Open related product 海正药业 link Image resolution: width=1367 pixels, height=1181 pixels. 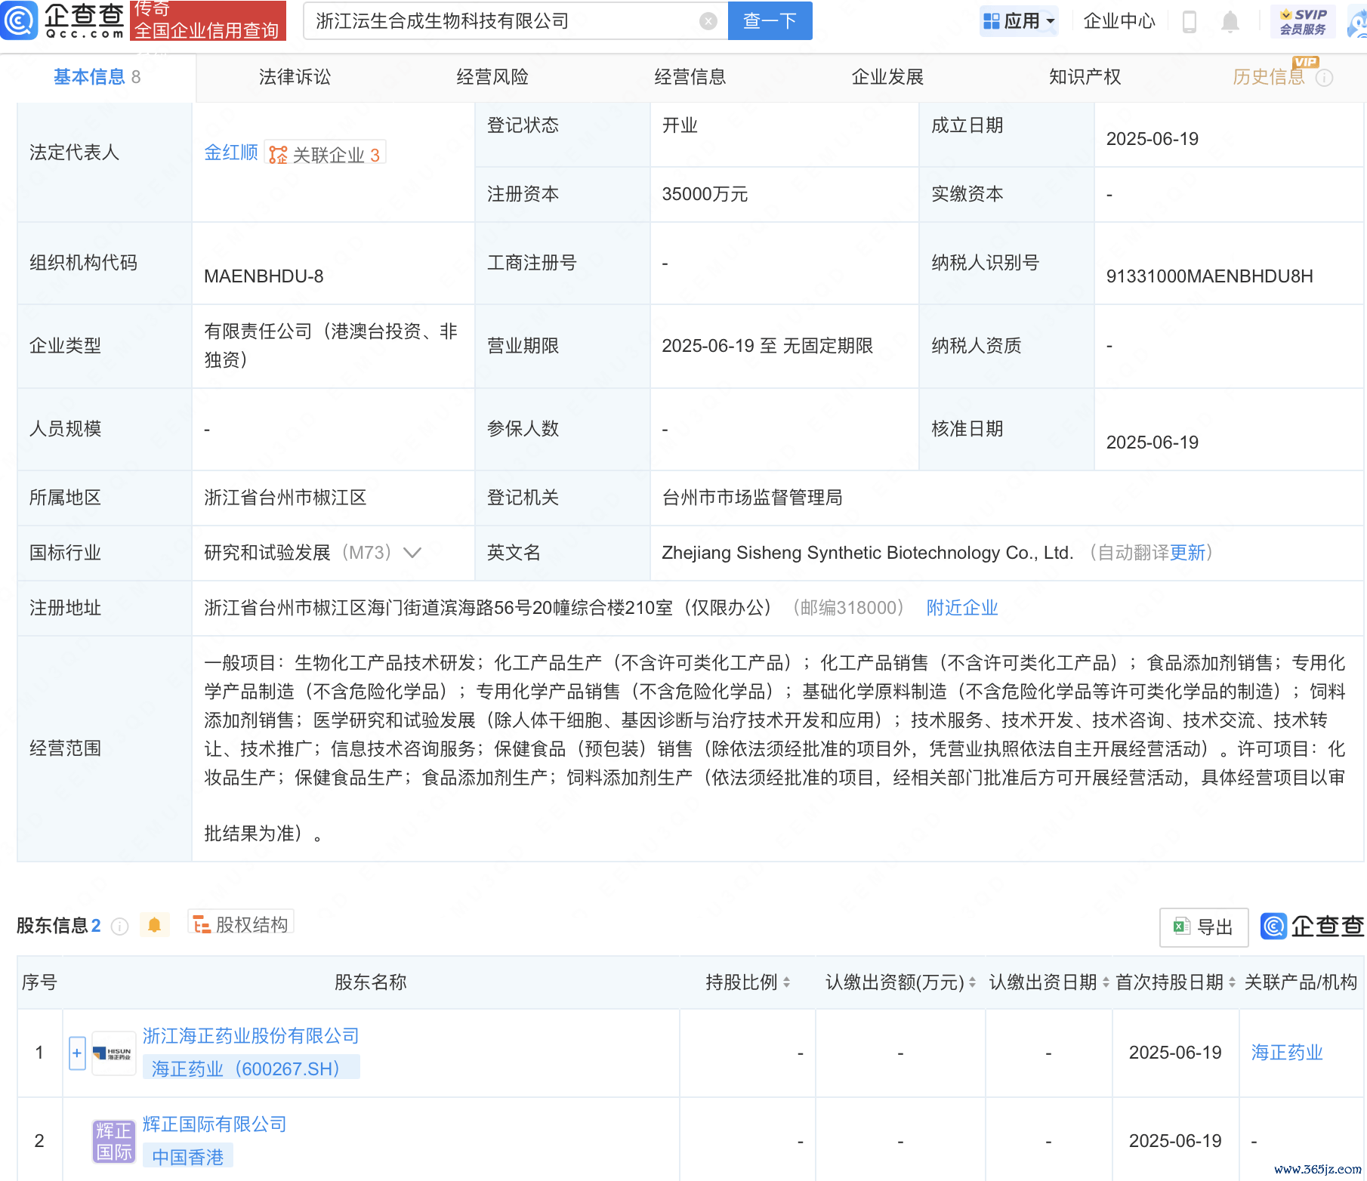coord(1287,1053)
